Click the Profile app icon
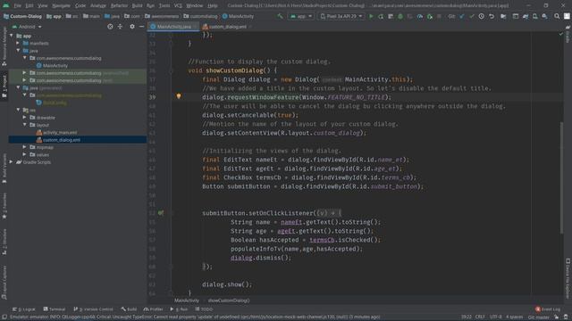This screenshot has height=321, width=572. [x=420, y=16]
